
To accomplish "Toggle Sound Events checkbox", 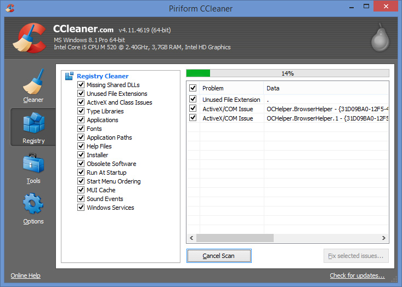I will [x=81, y=198].
